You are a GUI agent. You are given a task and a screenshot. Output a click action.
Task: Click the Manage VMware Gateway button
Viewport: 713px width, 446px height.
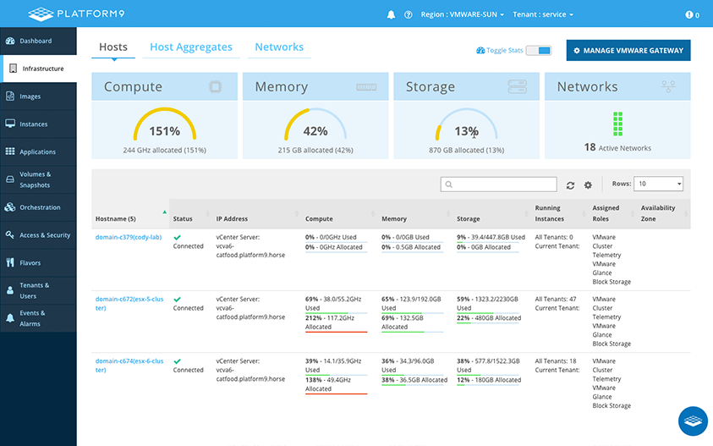click(x=628, y=51)
